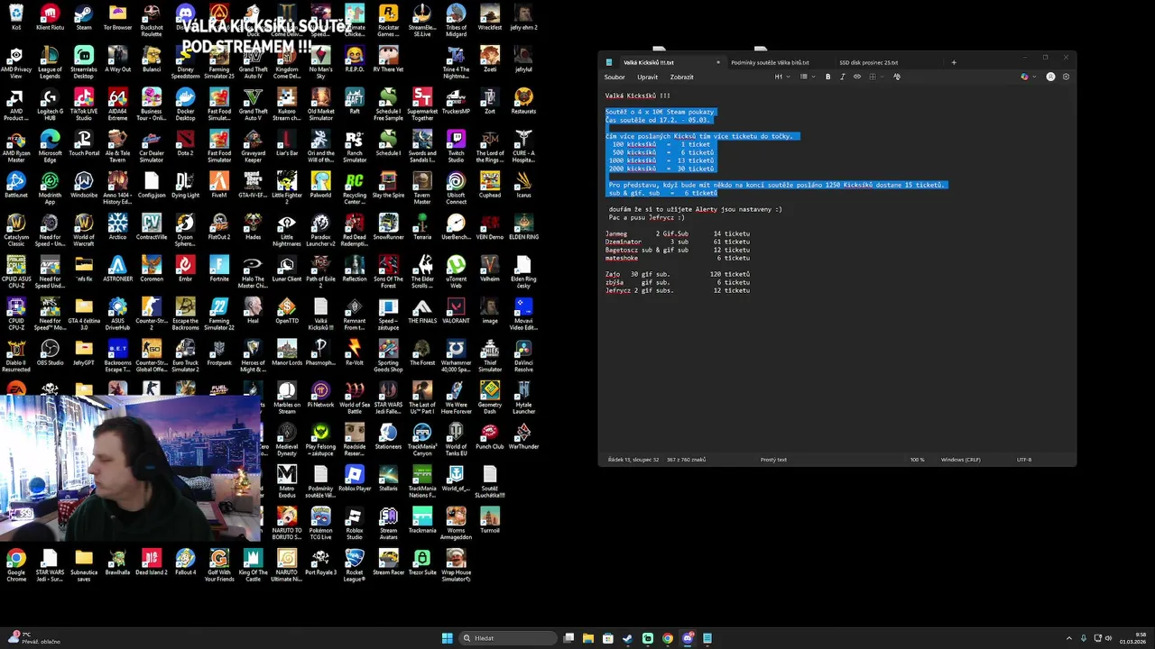
Task: Select the Valká Kicksiků !!!.txt tab
Action: pyautogui.click(x=649, y=62)
